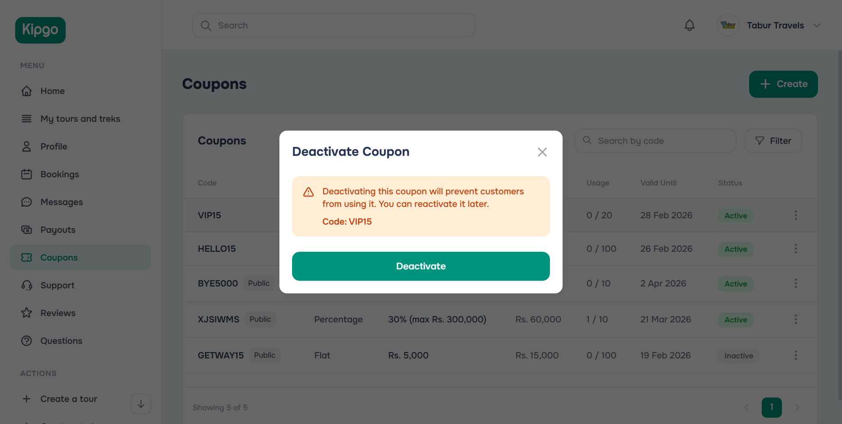Click the Create coupon button
The height and width of the screenshot is (424, 842).
783,84
